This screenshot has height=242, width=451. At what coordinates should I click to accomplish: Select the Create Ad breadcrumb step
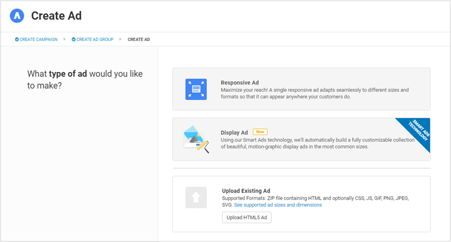click(139, 39)
